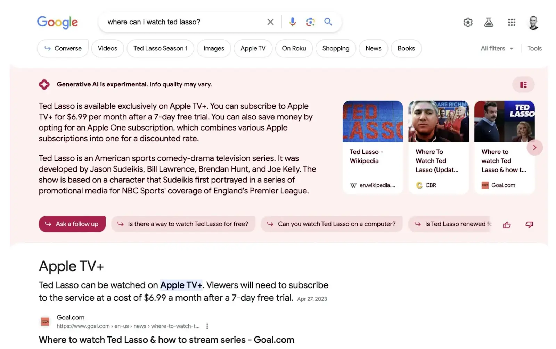Click the CBR source label
The image size is (556, 349).
point(426,185)
